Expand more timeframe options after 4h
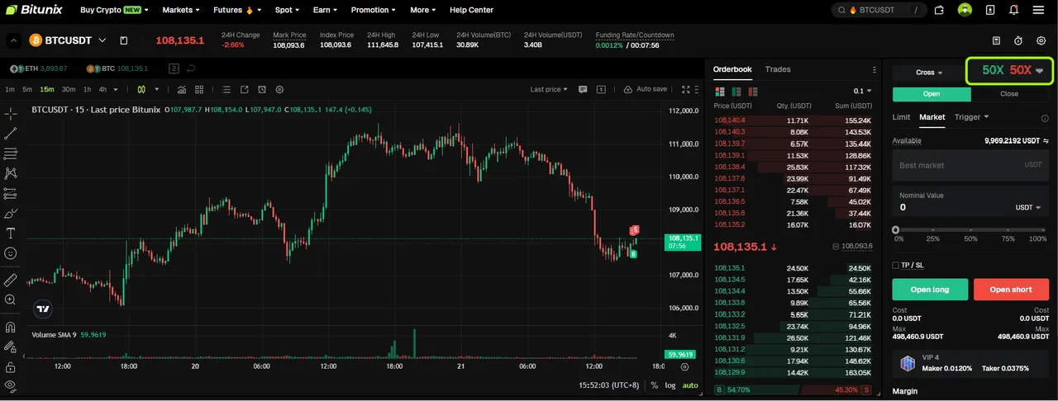Viewport: 1058px width, 401px height. pyautogui.click(x=115, y=89)
